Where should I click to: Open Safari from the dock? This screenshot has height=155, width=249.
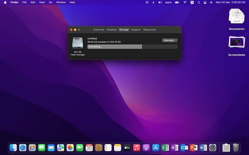tap(23, 148)
